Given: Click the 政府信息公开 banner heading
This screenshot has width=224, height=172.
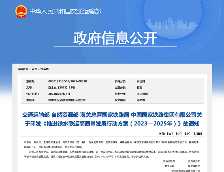Looking at the screenshot, I should coord(115,38).
